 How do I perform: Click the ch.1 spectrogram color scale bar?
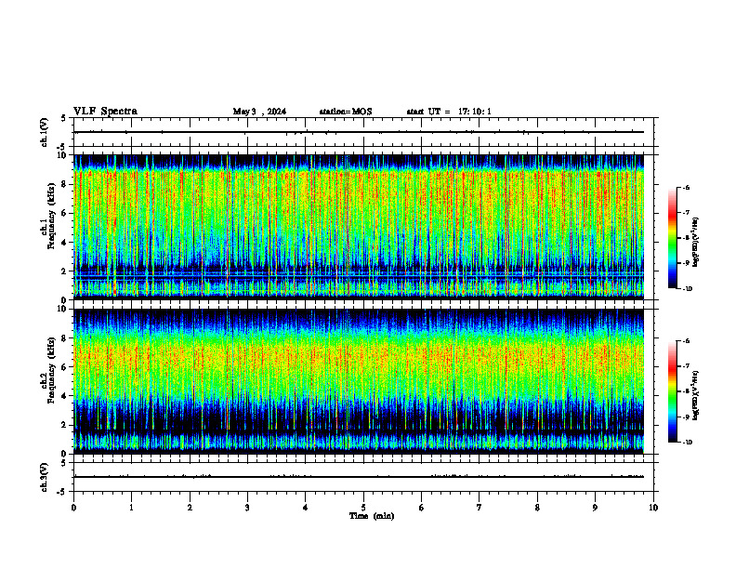coord(672,238)
